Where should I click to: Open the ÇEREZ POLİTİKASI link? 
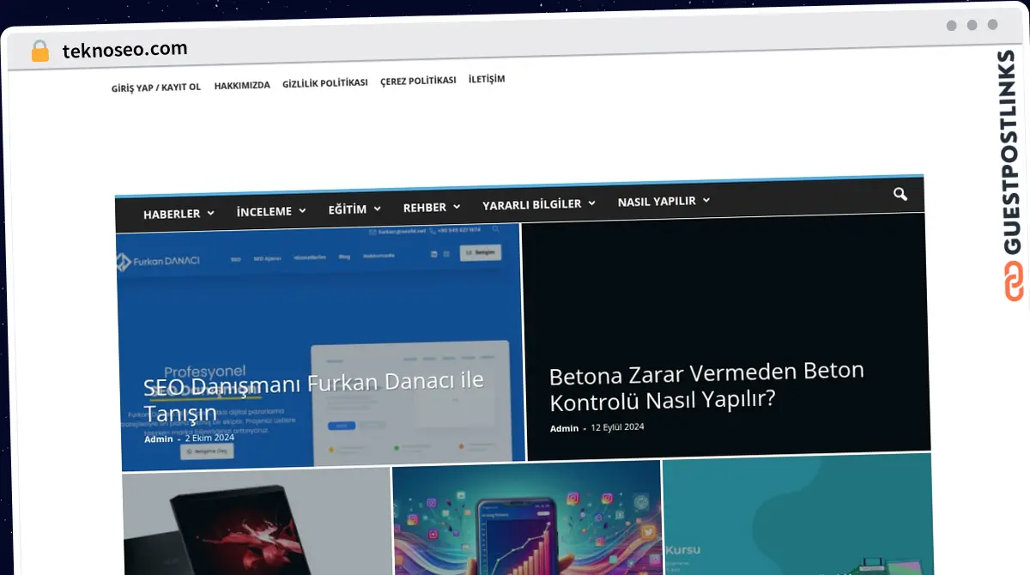click(x=418, y=81)
